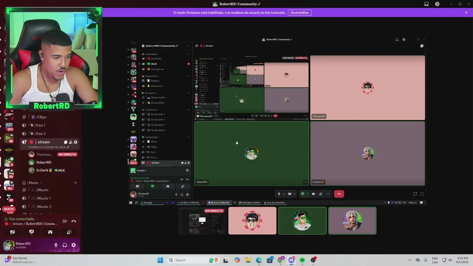Open camera options chevron in streamed call controls
473x266 pixels.
[x=295, y=194]
